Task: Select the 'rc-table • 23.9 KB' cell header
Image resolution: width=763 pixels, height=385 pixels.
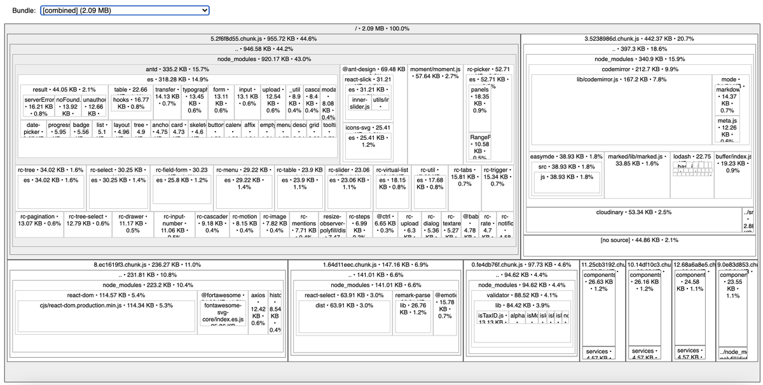Action: pyautogui.click(x=299, y=170)
